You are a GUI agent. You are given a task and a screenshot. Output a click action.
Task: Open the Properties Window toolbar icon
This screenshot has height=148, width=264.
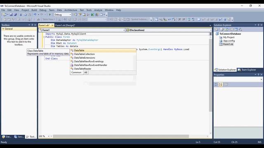click(80, 15)
